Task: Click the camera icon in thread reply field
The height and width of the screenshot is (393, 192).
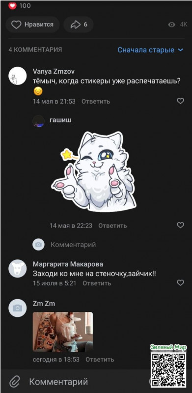Action: coord(39,244)
